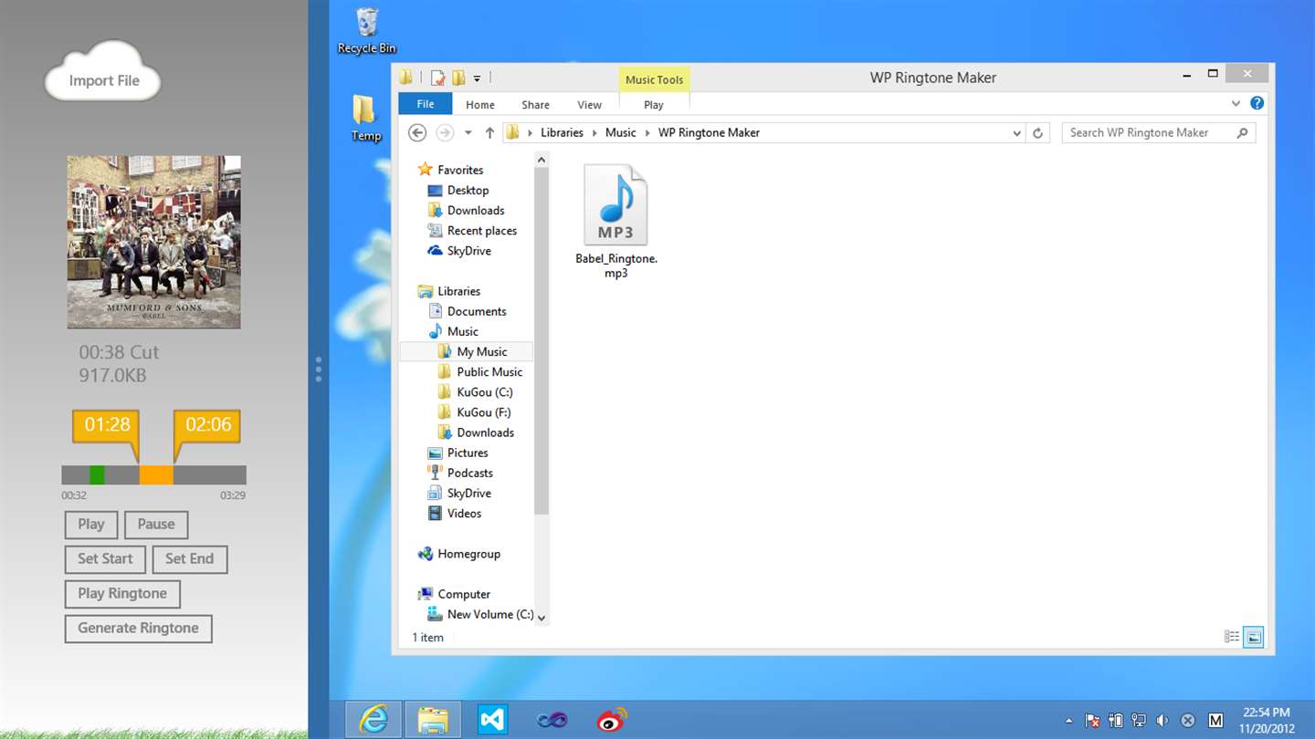
Task: Click the Music Tools contextual tab header
Action: pos(654,79)
